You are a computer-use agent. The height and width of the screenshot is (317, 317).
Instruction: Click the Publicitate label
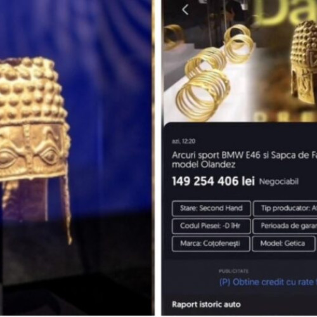pos(233,271)
